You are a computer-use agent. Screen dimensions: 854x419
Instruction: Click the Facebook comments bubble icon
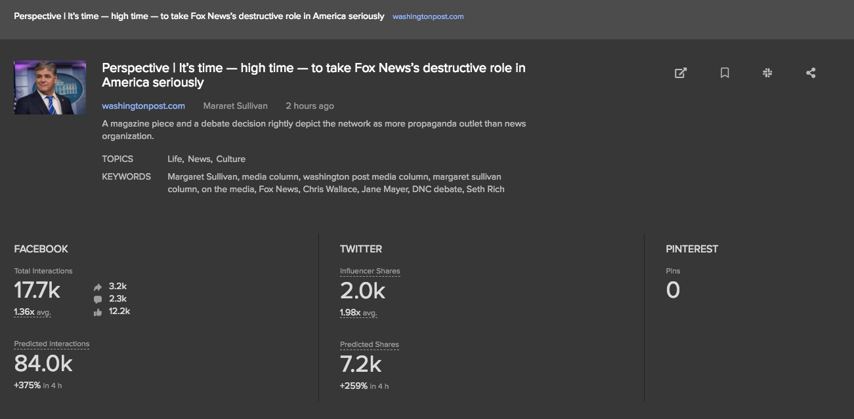[98, 299]
